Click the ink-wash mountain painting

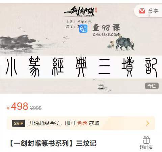[18, 42]
